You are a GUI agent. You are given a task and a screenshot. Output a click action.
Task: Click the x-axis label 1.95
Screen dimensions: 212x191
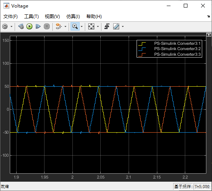coord(45,177)
